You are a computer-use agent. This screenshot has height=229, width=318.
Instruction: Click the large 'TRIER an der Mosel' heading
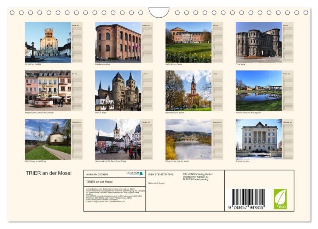48,173
